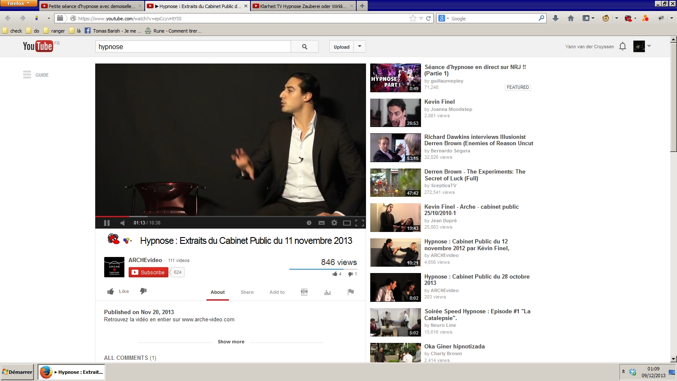This screenshot has height=381, width=677.
Task: Open video statistics bar chart icon
Action: tap(327, 292)
